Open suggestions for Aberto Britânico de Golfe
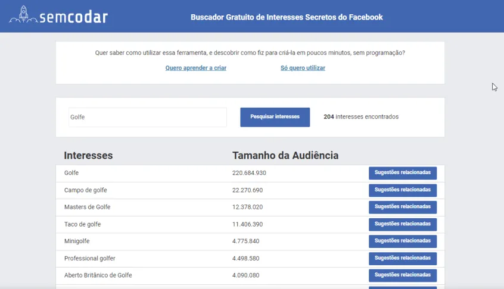The width and height of the screenshot is (504, 289). tap(402, 275)
